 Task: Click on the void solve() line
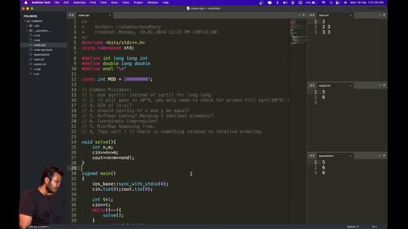99,142
